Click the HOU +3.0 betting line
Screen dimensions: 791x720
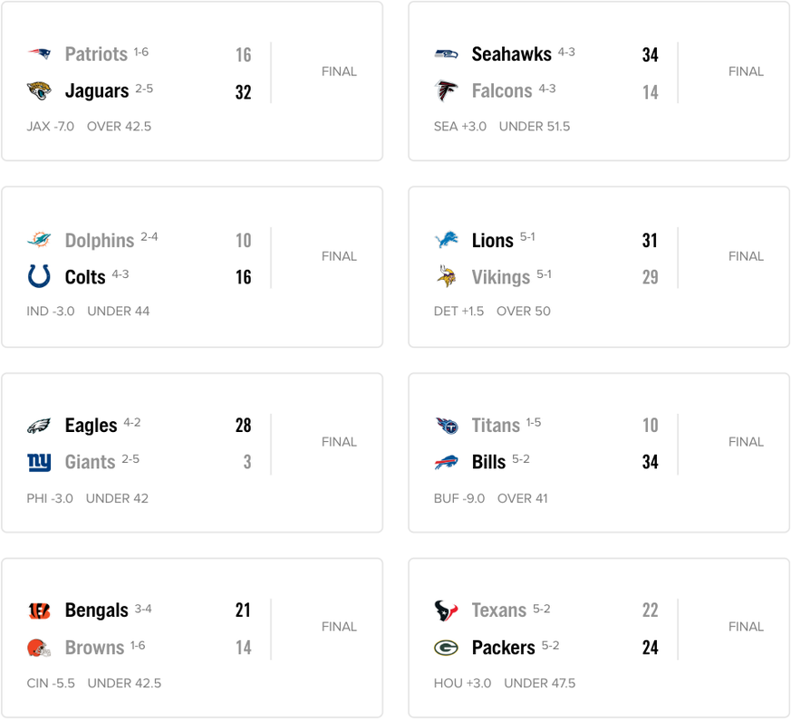click(462, 683)
